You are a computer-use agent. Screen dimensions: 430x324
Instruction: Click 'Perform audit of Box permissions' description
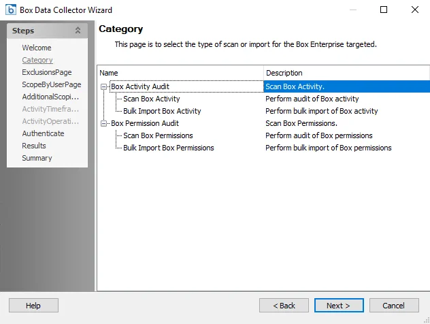point(318,135)
